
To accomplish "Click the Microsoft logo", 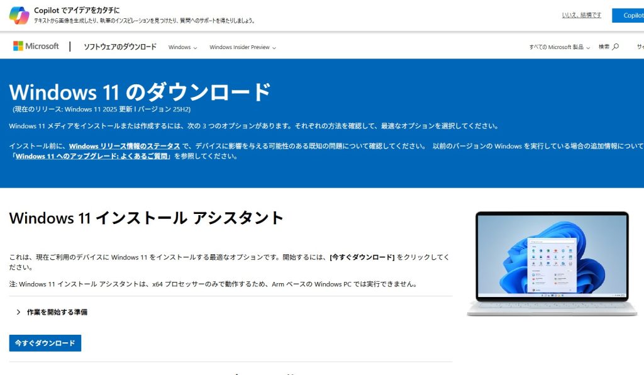I will [36, 47].
